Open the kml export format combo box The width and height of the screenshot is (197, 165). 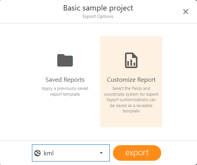click(71, 153)
